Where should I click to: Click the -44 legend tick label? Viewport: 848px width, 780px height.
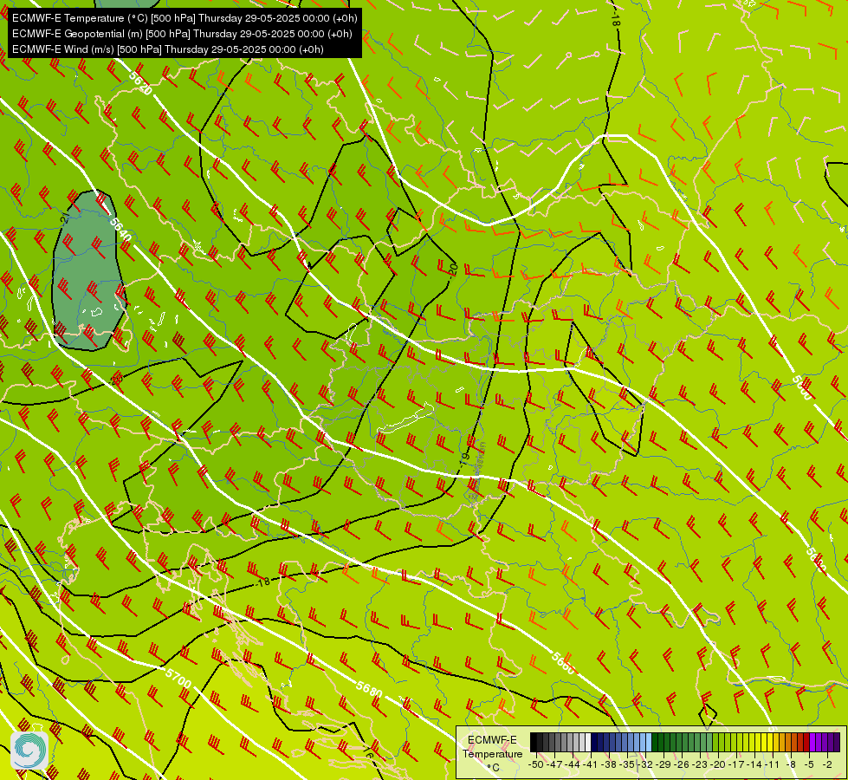pyautogui.click(x=573, y=764)
